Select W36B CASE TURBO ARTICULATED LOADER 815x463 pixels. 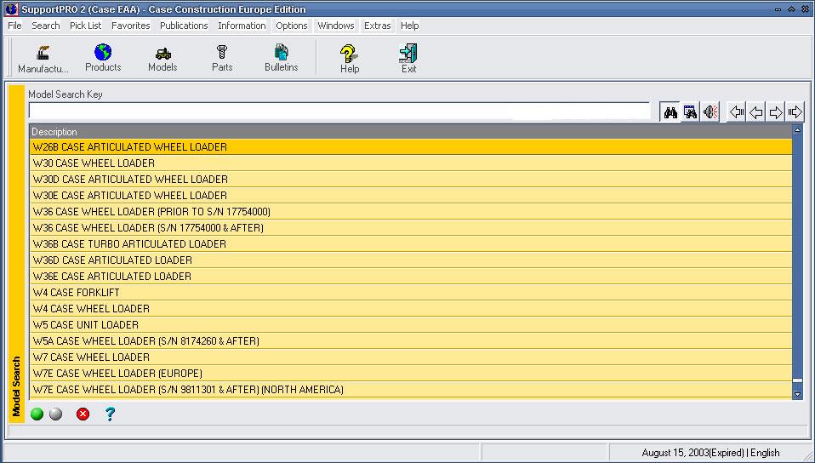tap(411, 244)
